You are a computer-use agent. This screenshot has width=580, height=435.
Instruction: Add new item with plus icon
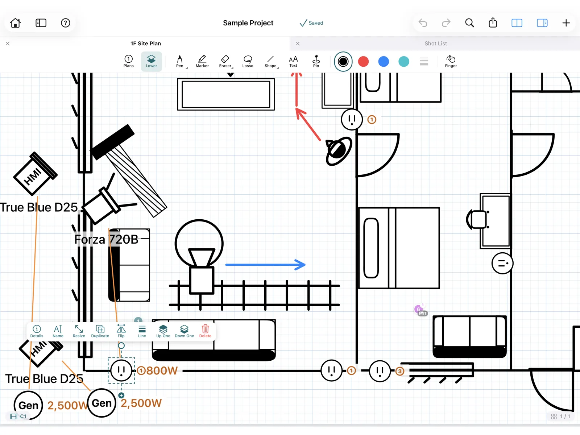[566, 23]
